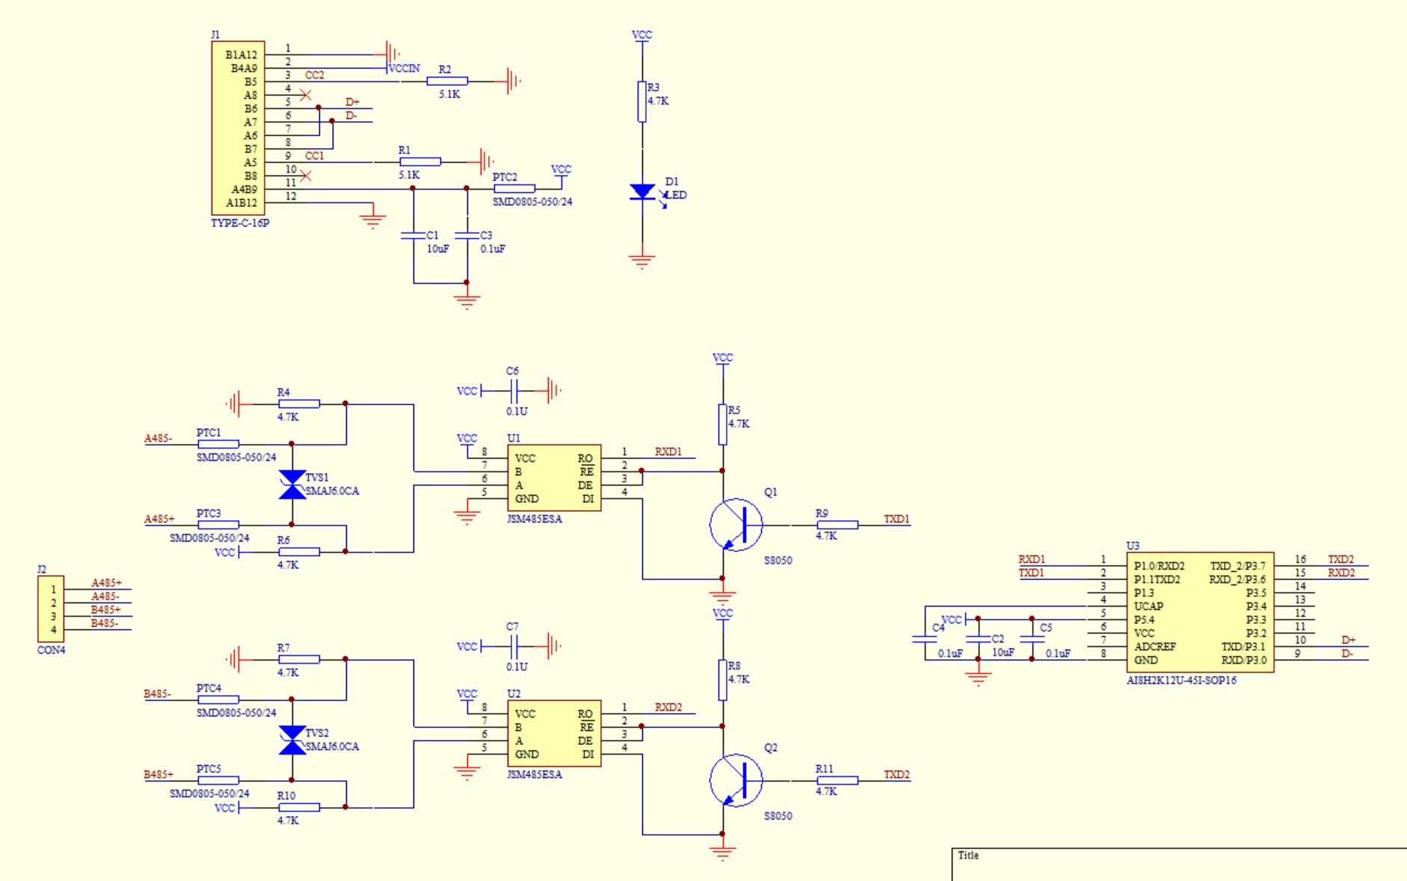Click the U3 AI8H2K12U microcontroller body
1407x881 pixels.
point(1200,613)
